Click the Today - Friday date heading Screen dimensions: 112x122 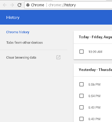[x=95, y=37]
